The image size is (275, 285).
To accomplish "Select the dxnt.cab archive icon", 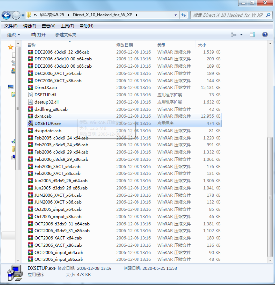I will tap(30, 116).
